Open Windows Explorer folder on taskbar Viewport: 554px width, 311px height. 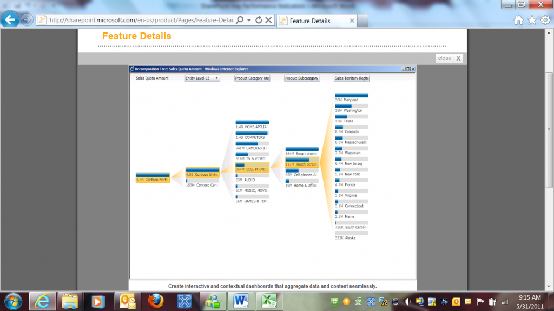coord(70,301)
